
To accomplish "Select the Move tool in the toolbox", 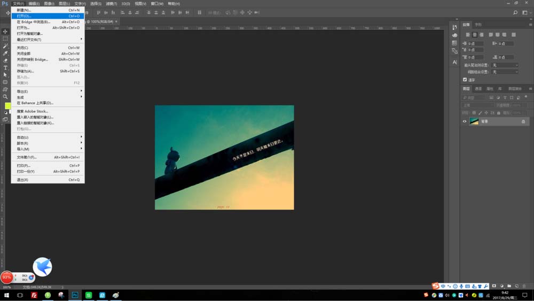I will pyautogui.click(x=5, y=32).
